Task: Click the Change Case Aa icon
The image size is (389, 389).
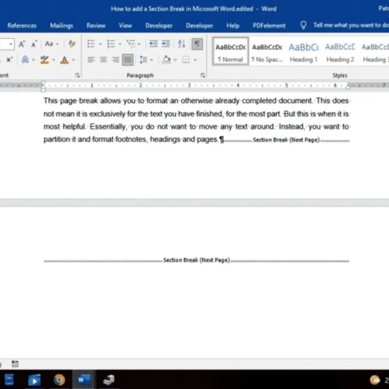Action: click(49, 44)
